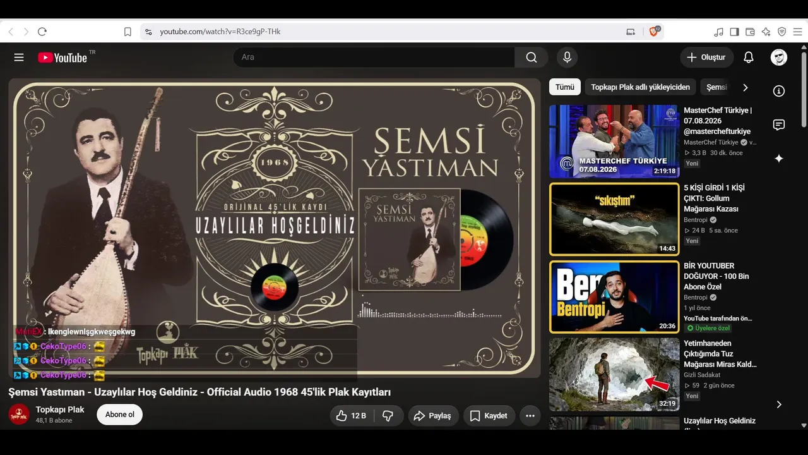Toggle the browser sidebar panel
Image resolution: width=808 pixels, height=455 pixels.
click(x=734, y=32)
